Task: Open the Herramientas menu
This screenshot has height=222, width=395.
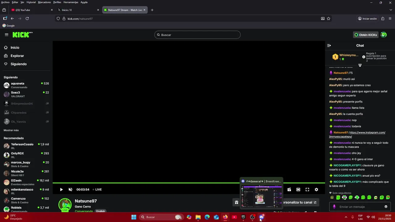Action: (x=71, y=2)
